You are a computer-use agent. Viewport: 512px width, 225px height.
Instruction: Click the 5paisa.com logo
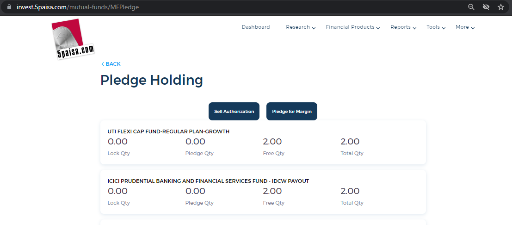click(73, 39)
